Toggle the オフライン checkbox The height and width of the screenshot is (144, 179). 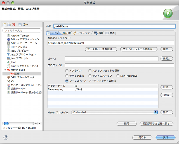click(x=67, y=71)
